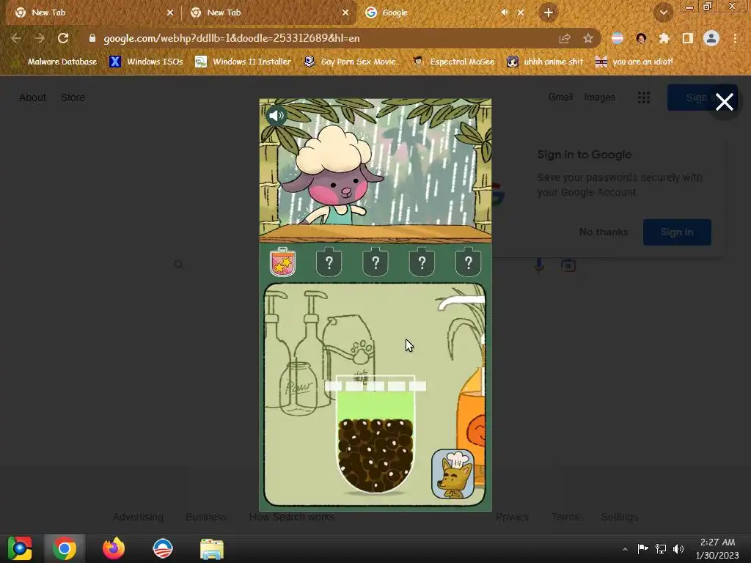
Task: Click the About link
Action: point(32,97)
